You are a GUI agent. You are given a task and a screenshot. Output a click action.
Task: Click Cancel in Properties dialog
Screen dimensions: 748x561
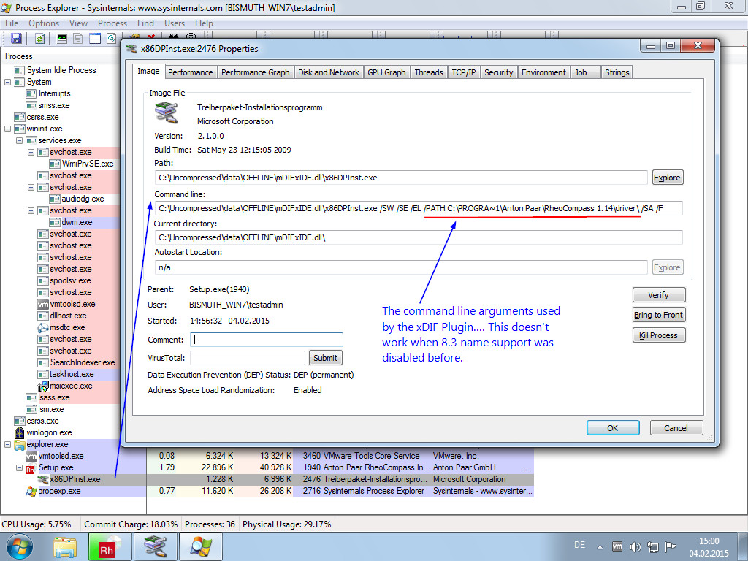676,428
